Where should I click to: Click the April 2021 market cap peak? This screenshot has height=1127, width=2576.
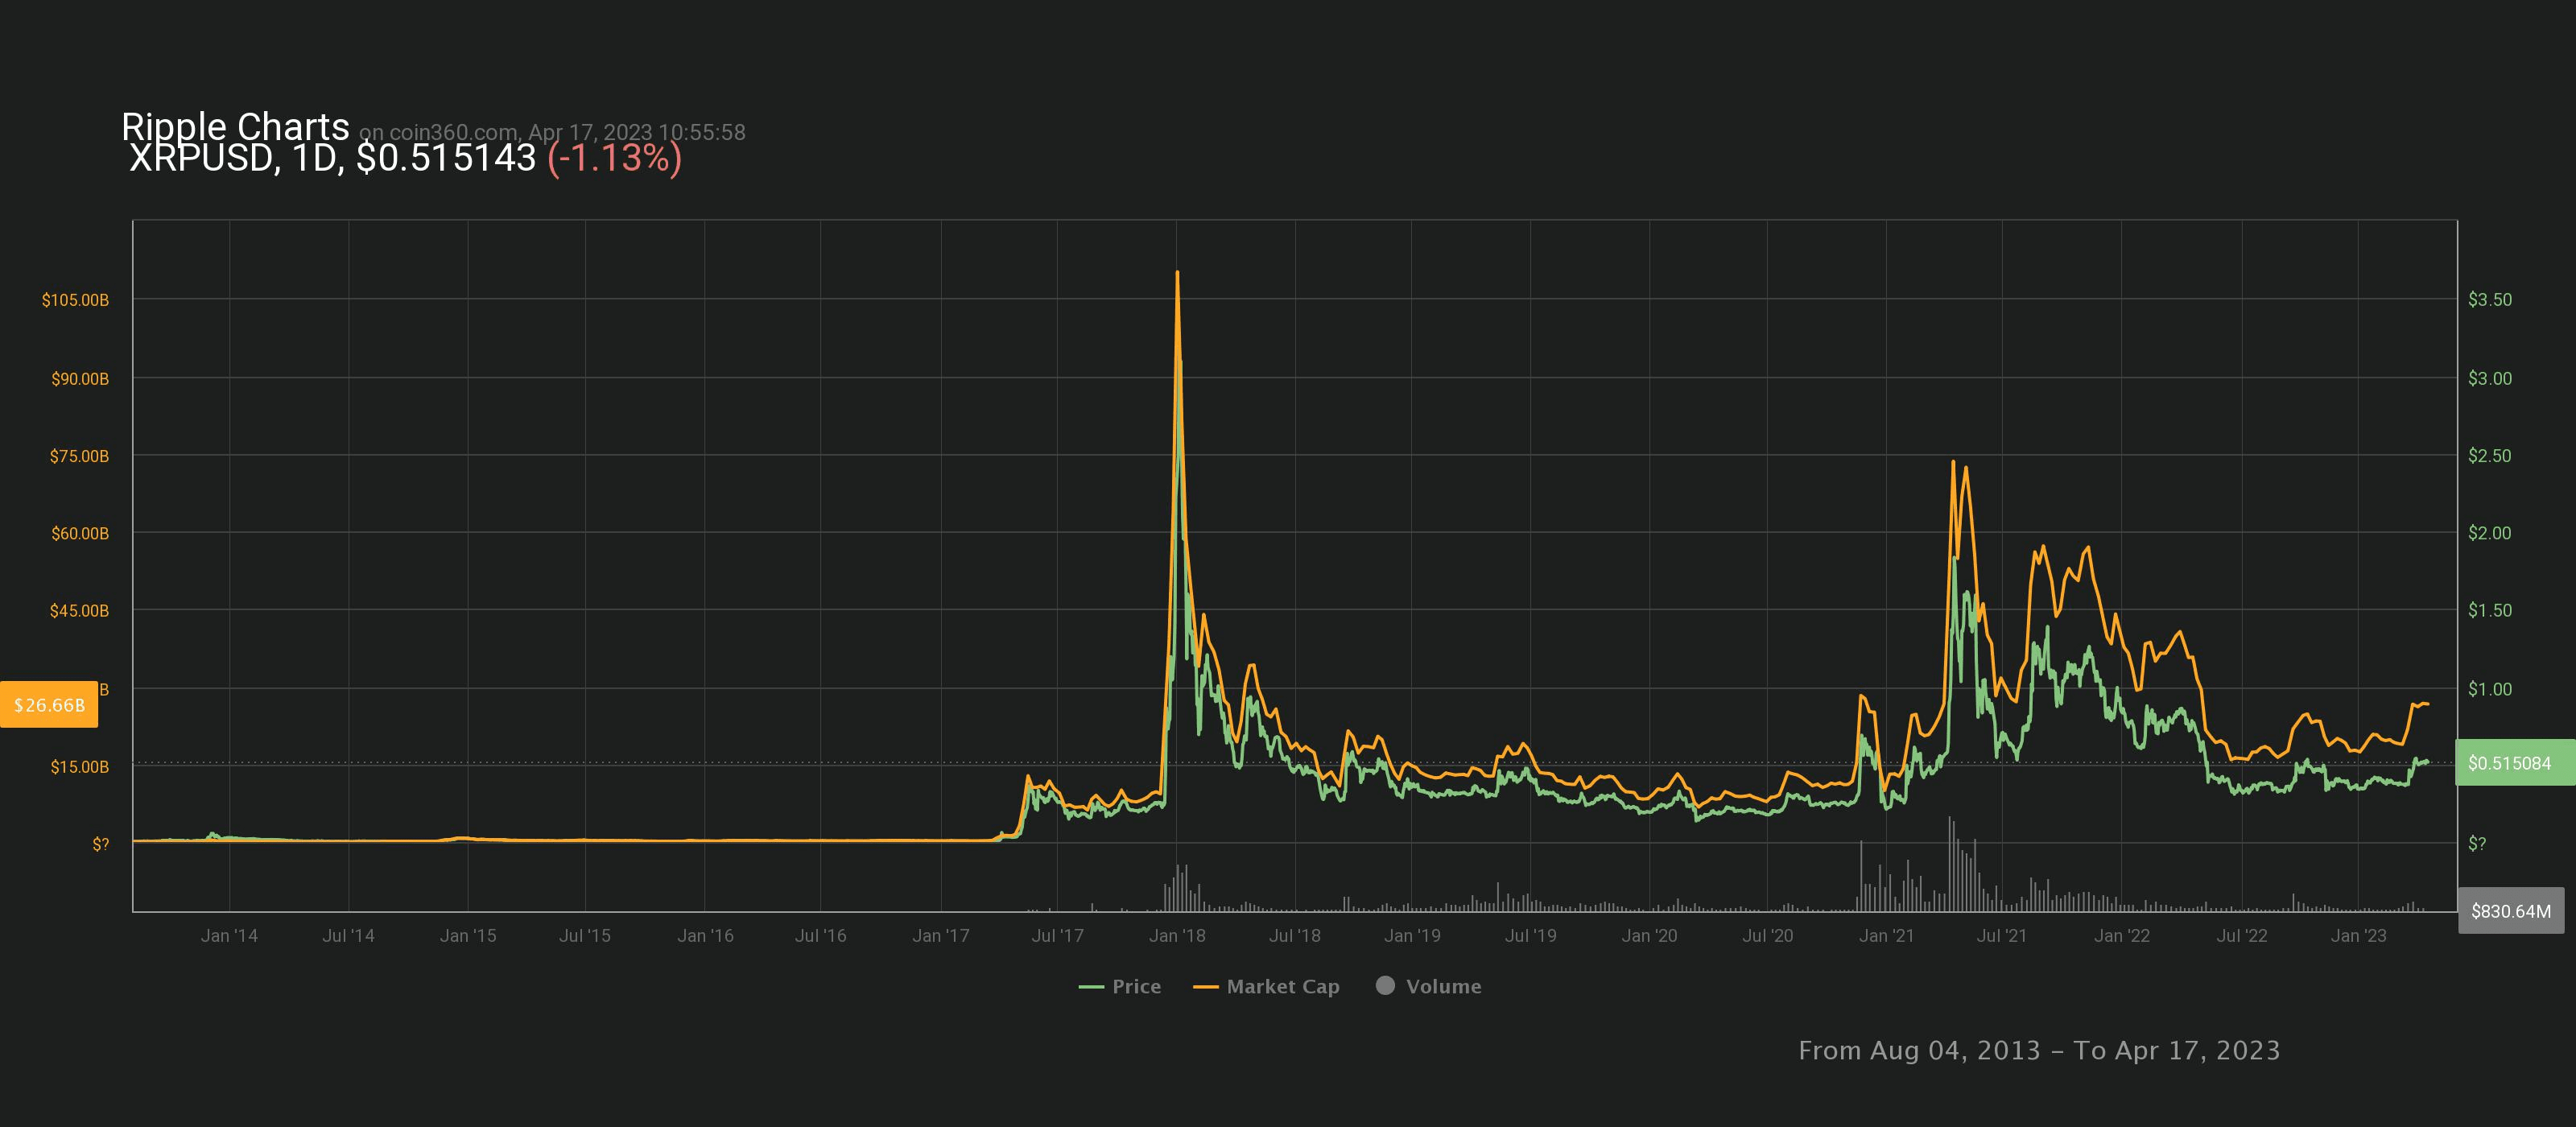(1952, 461)
